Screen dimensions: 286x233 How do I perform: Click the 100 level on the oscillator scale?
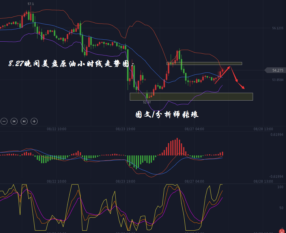280,187
